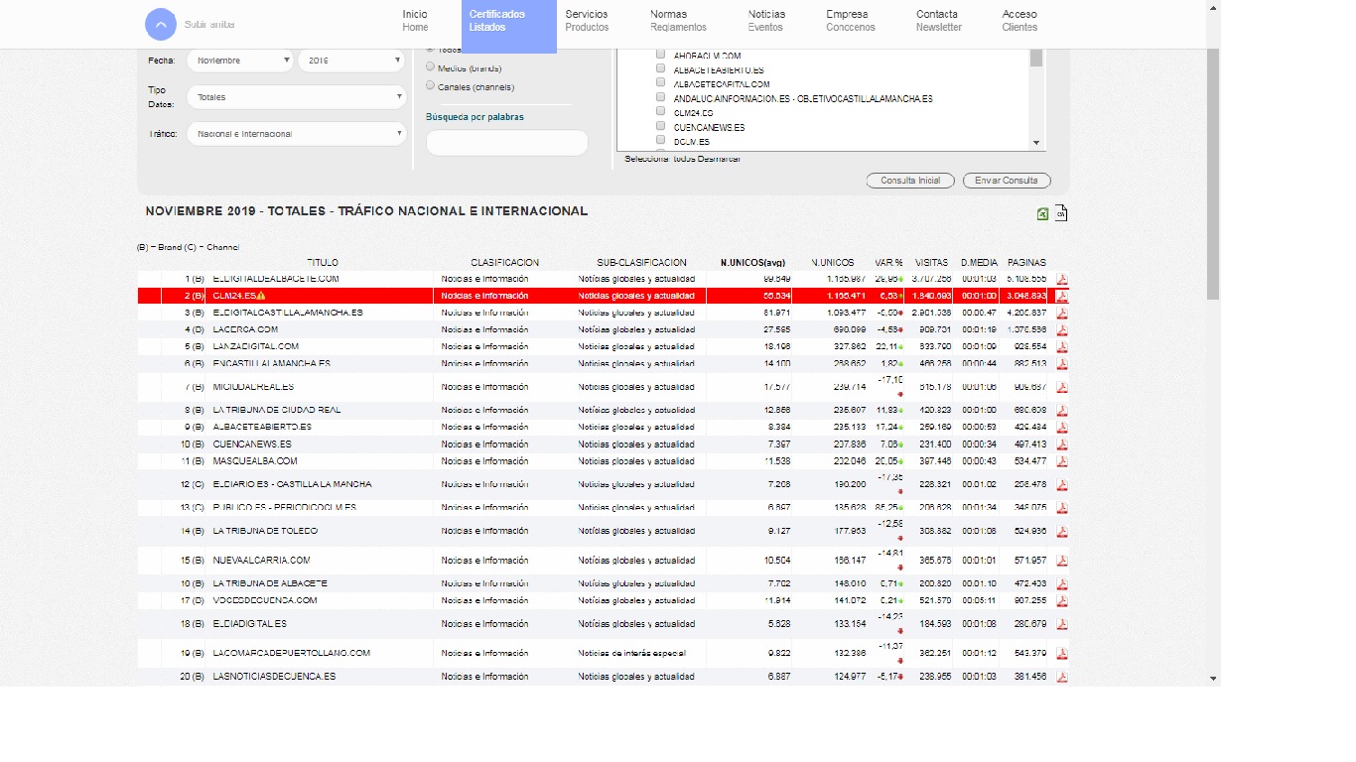The image size is (1356, 762).
Task: Open Servicios Productos menu
Action: point(587,21)
